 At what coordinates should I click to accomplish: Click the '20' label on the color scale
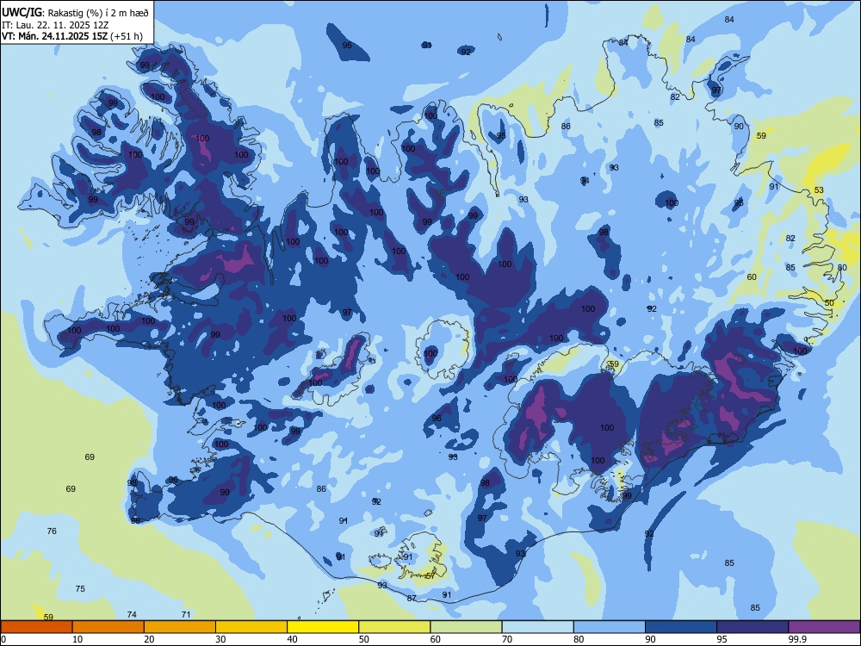click(x=149, y=639)
